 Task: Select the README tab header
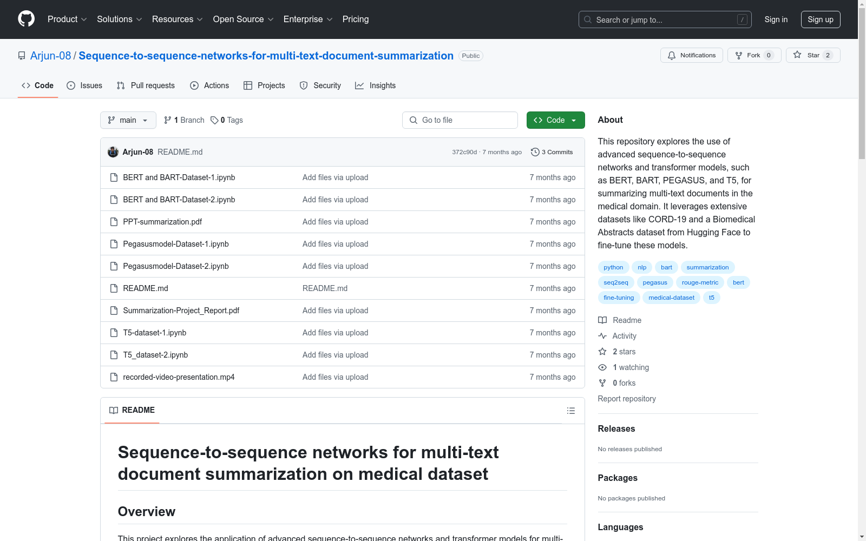[x=132, y=410]
